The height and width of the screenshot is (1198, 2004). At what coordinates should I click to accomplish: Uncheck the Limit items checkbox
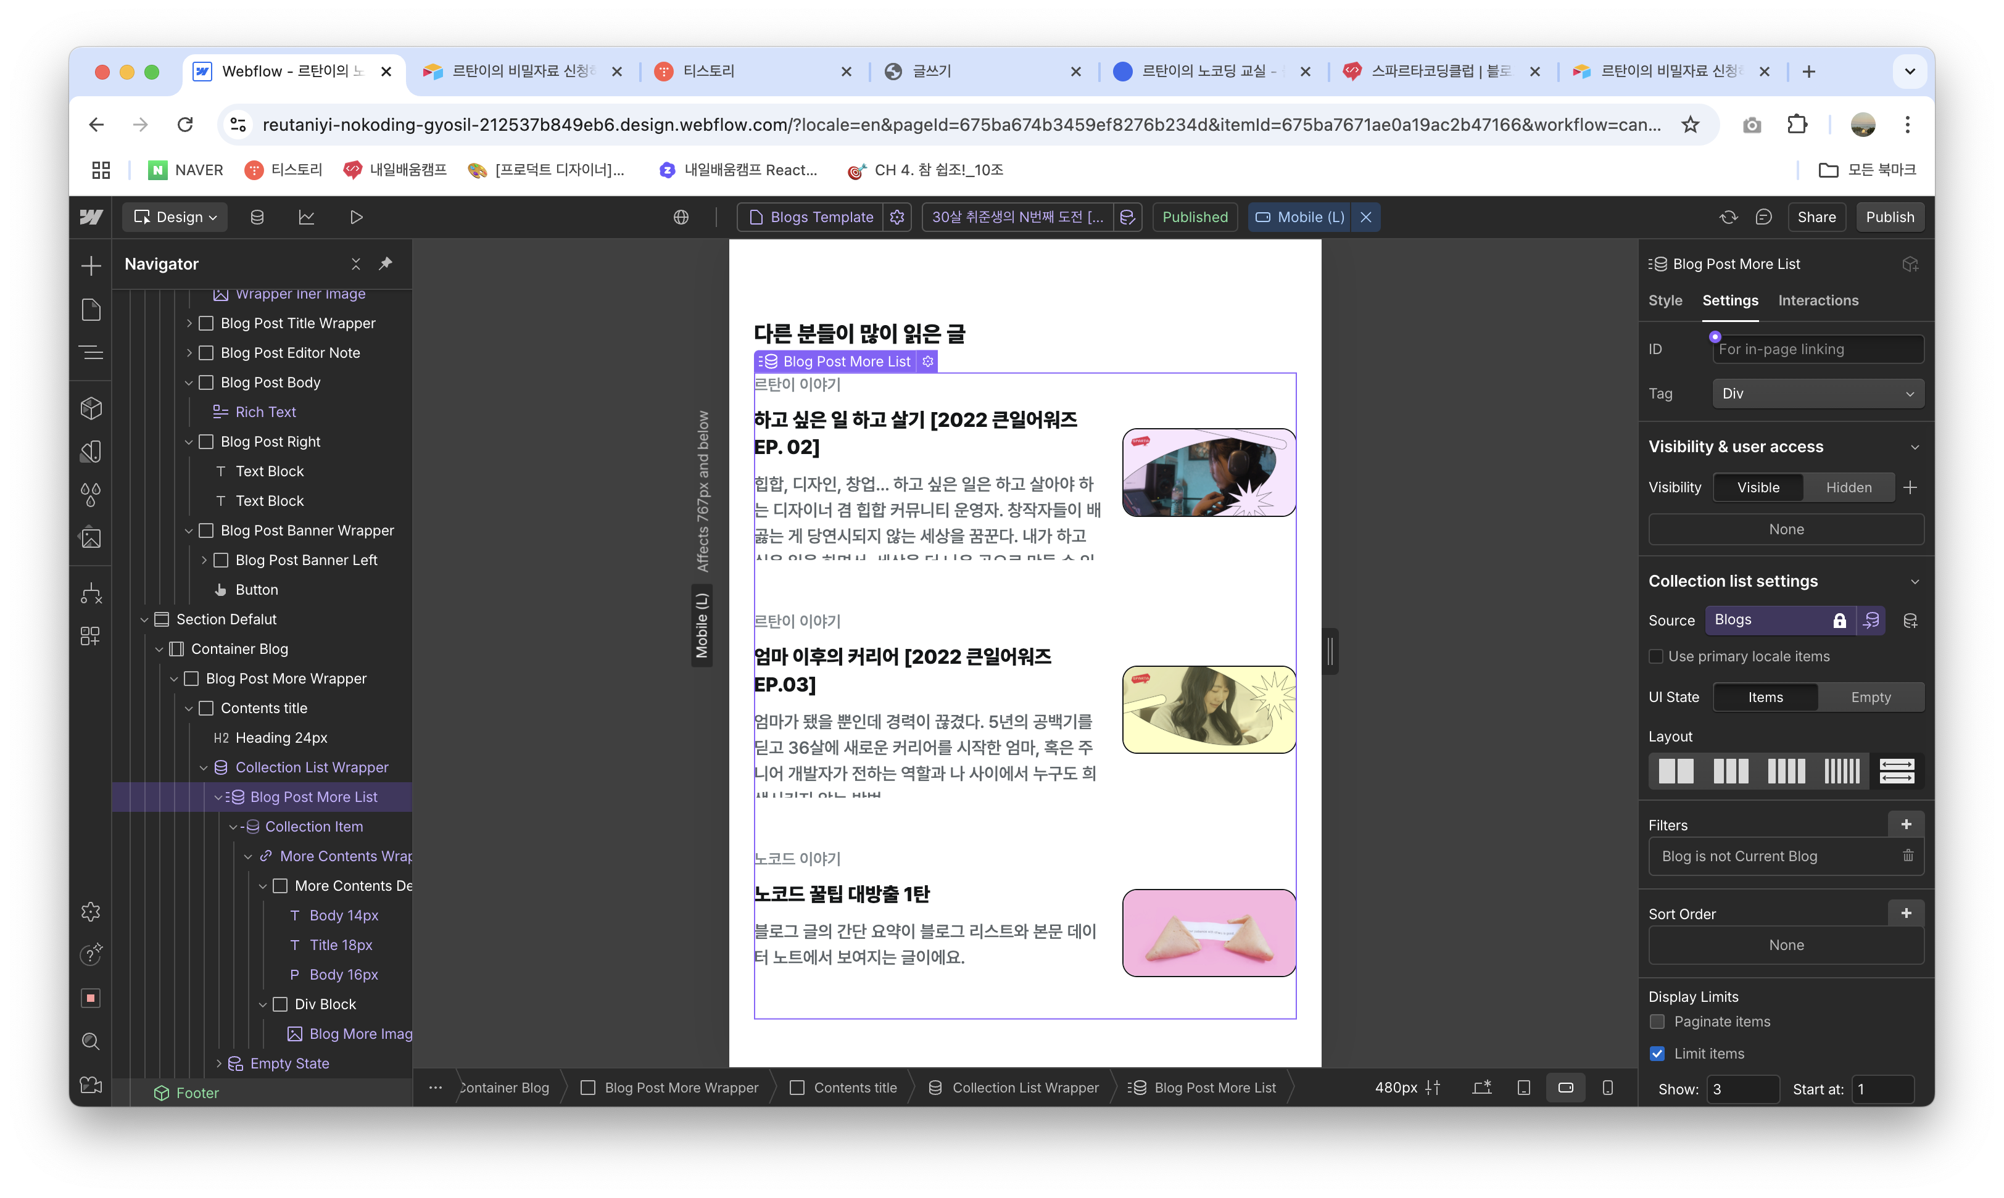coord(1658,1054)
